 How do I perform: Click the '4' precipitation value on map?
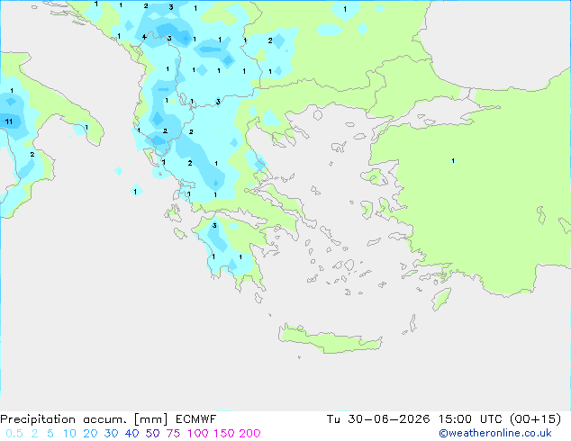point(144,37)
